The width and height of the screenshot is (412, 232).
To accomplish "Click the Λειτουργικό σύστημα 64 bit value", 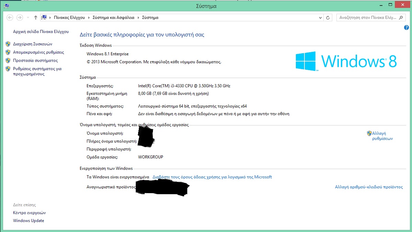I will coord(192,107).
